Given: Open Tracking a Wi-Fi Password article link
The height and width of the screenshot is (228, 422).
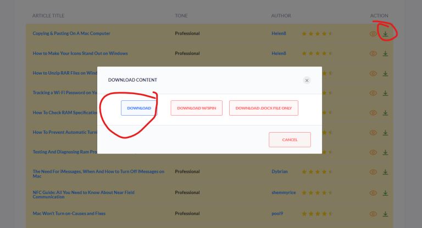Looking at the screenshot, I should pos(65,93).
